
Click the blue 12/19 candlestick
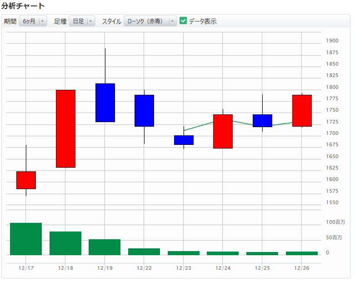[105, 103]
